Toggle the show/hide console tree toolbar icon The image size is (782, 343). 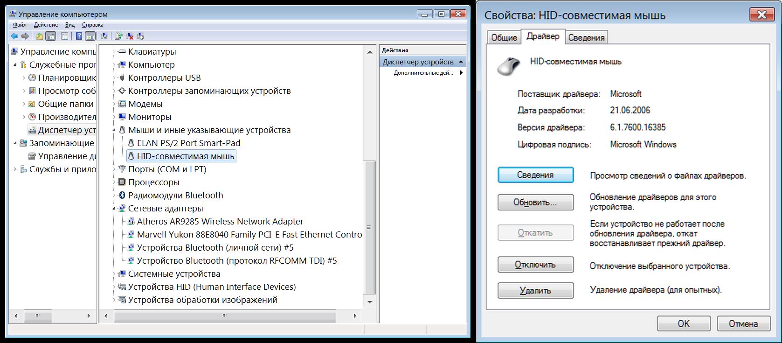coord(51,36)
